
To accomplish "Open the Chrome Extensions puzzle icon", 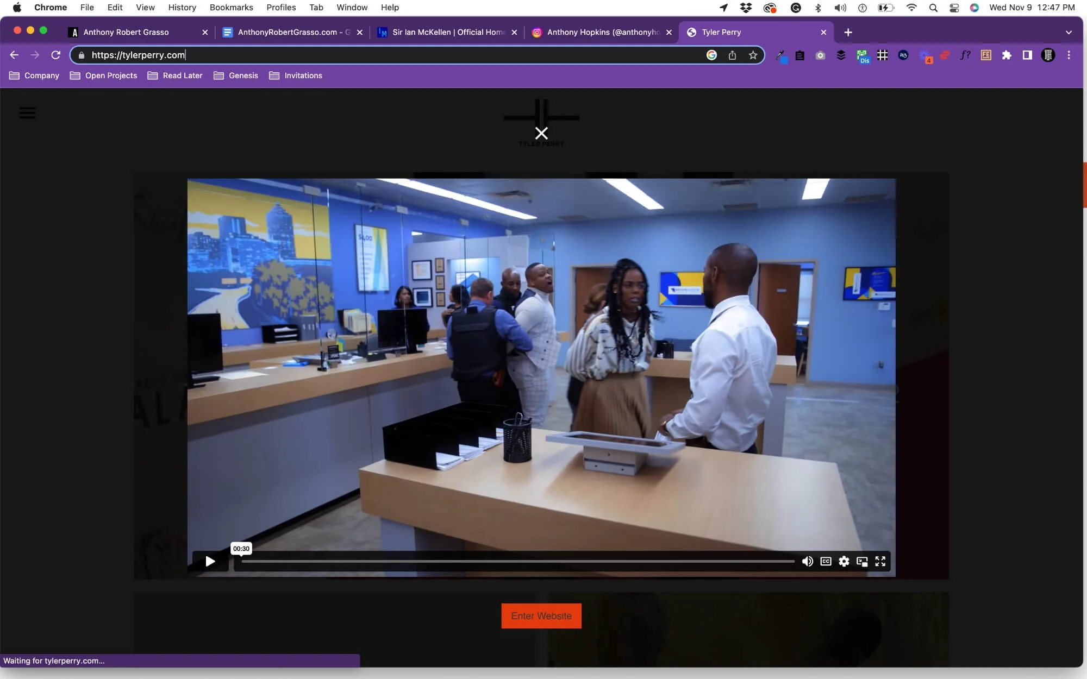I will 1007,55.
